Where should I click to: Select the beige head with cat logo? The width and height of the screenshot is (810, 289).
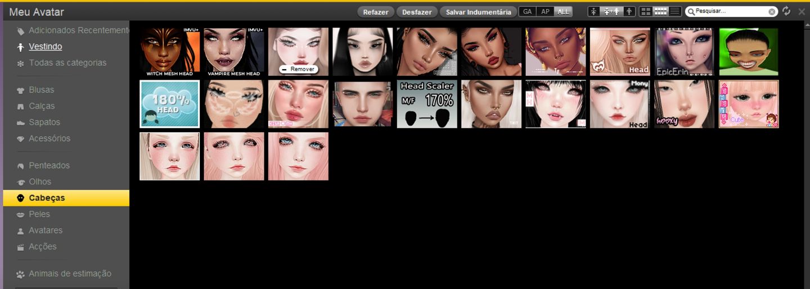click(620, 52)
